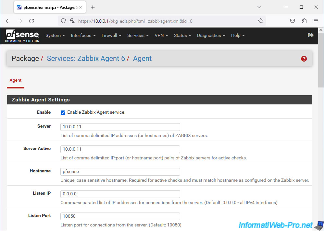Click the Hostname field label

tap(40, 171)
